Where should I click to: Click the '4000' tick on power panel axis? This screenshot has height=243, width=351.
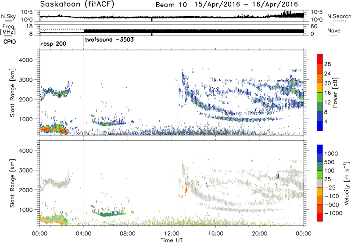click(25, 60)
